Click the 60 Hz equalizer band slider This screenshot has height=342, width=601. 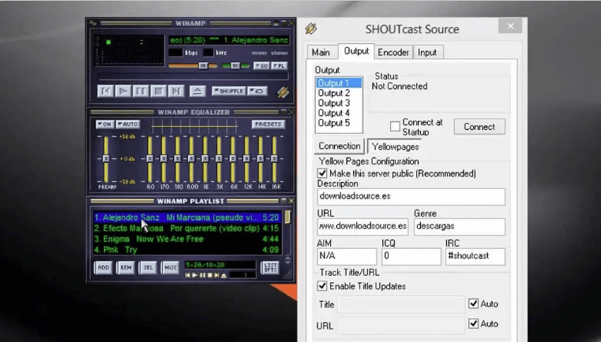pos(150,158)
